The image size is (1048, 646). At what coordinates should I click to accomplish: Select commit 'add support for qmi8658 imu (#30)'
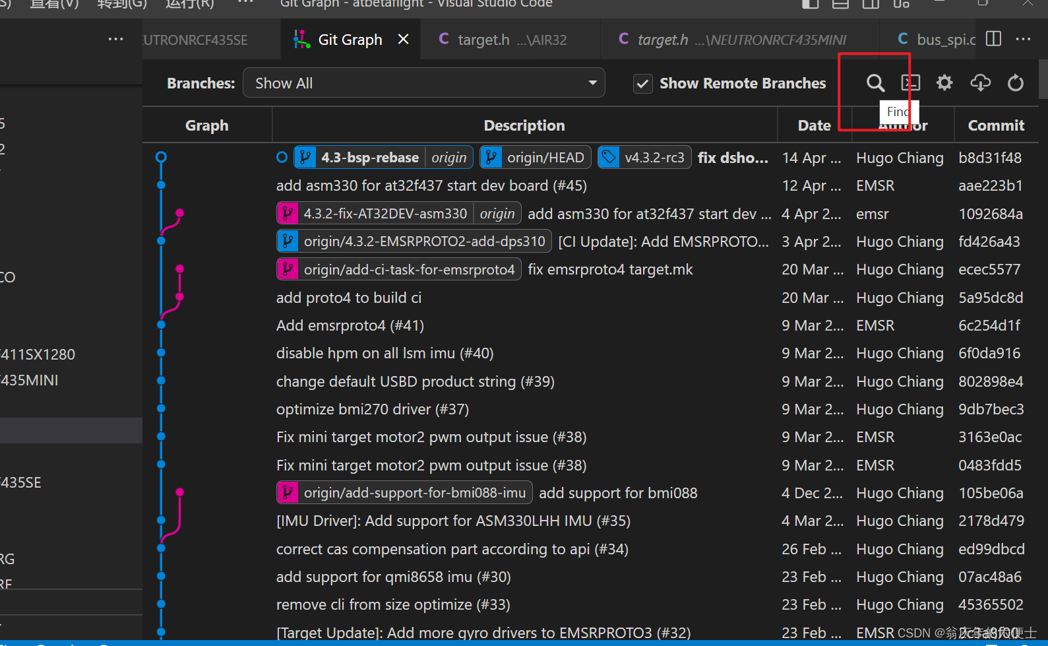click(x=393, y=577)
